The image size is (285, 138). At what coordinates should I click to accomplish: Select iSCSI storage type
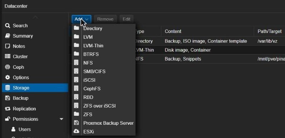[104, 80]
